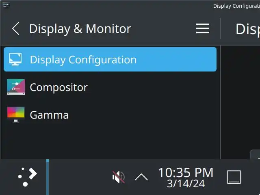
Task: Click the right panel page heading
Action: click(x=247, y=29)
